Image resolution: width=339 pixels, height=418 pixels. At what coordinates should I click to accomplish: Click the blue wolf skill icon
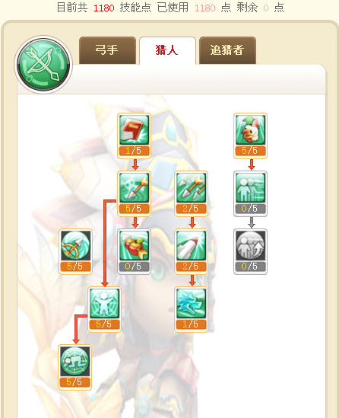pos(191,303)
